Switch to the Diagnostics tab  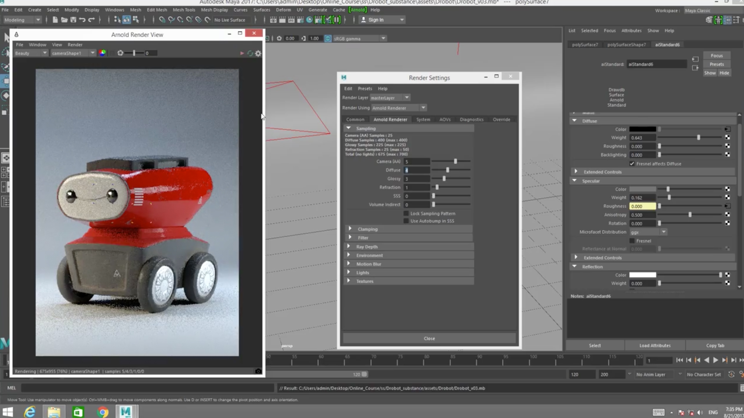(471, 119)
